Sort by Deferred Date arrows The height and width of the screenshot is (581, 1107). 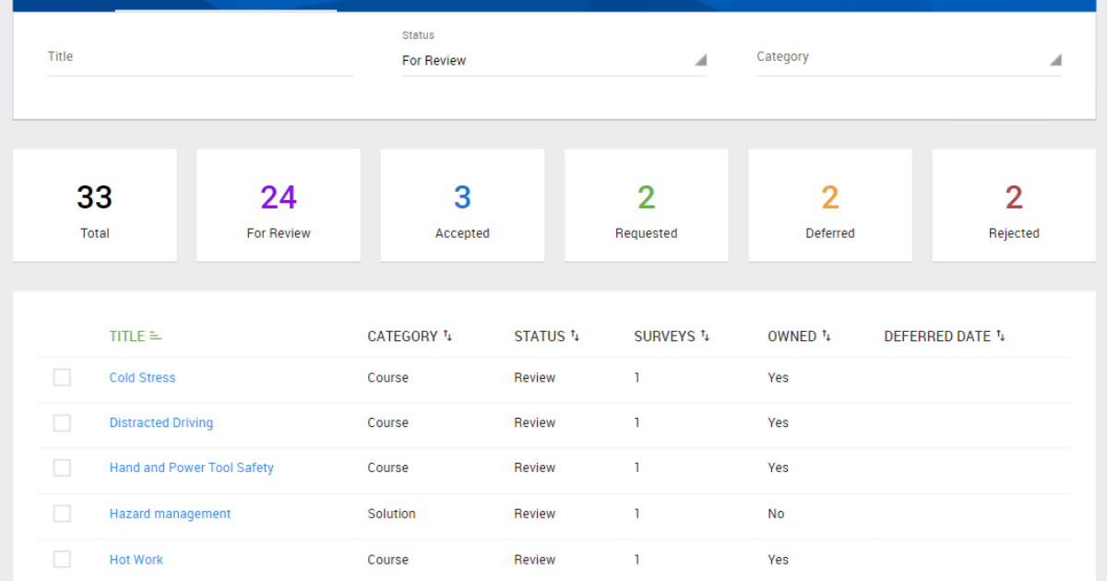(x=1001, y=337)
